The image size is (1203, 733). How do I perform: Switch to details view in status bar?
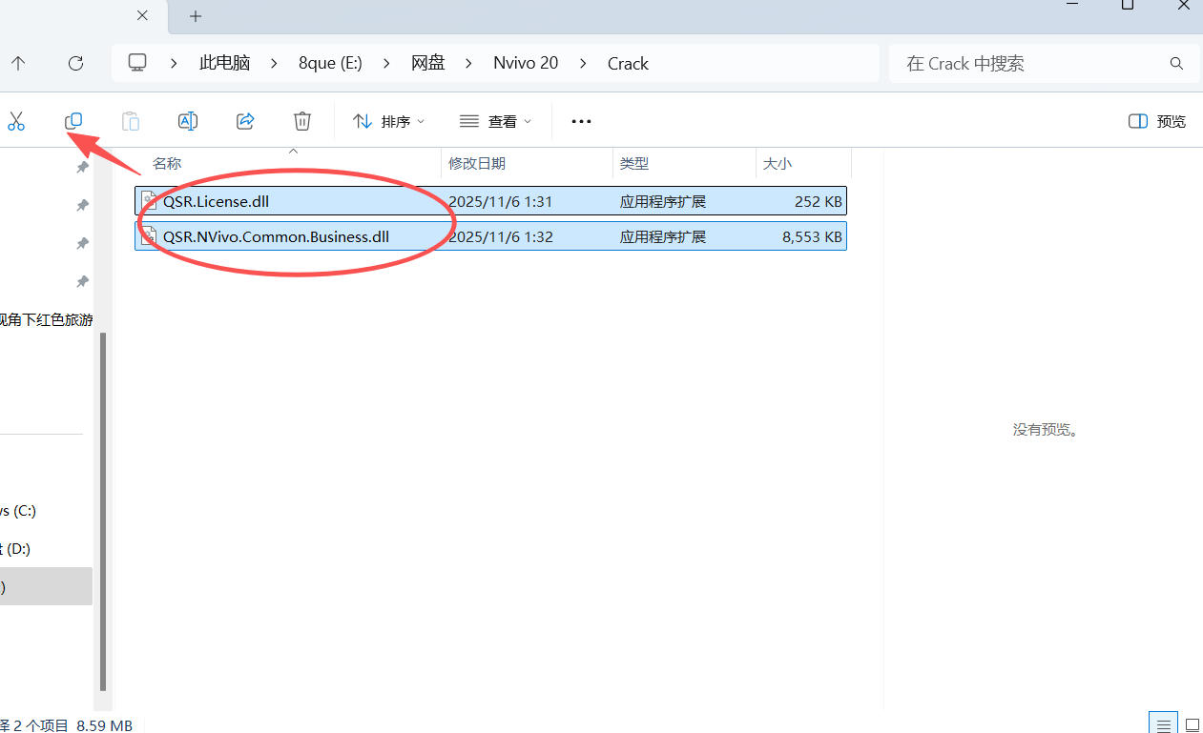click(1161, 723)
